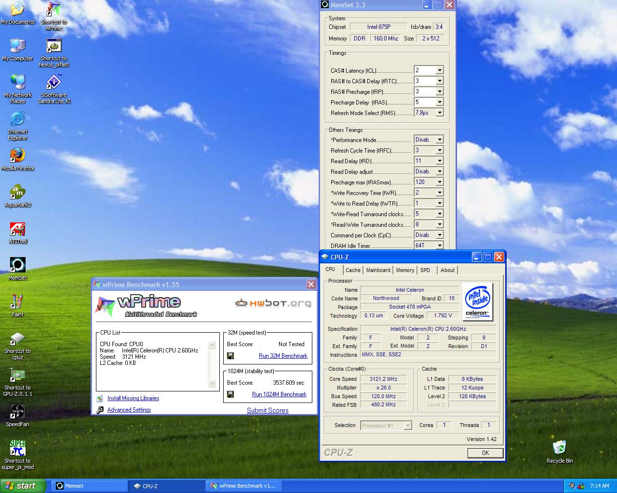Expand Read Delay (tRD) dropdown
617x493 pixels.
tap(440, 161)
